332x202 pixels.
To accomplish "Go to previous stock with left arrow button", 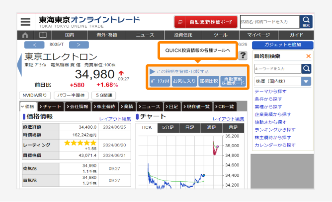I will click(34, 45).
